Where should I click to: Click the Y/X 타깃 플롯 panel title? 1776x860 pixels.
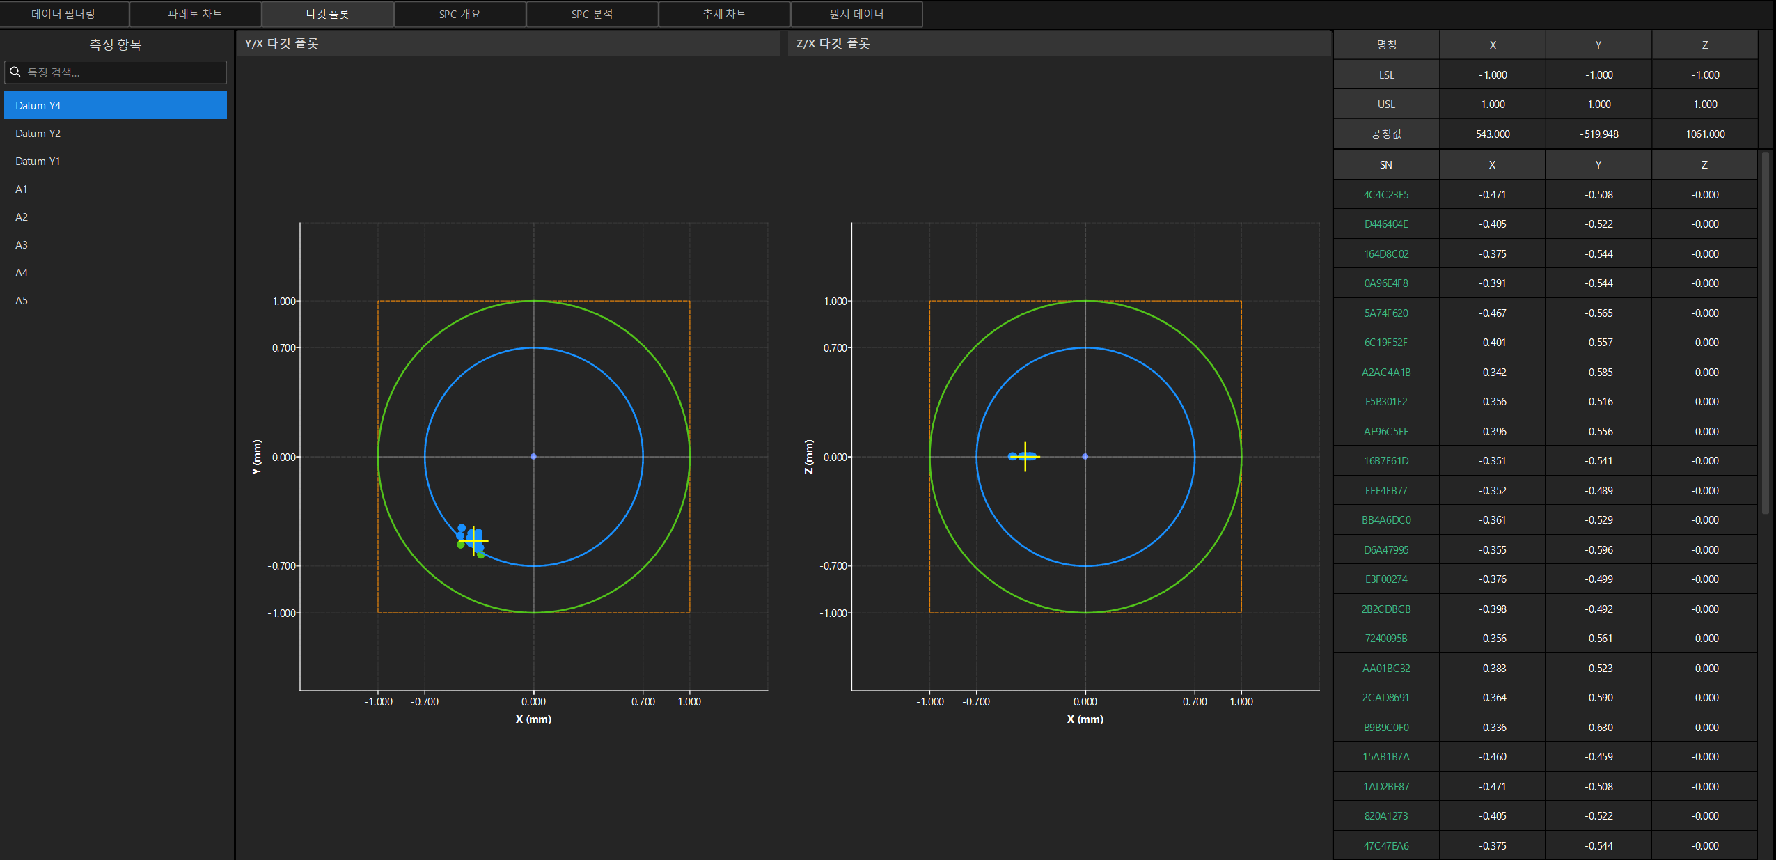pyautogui.click(x=281, y=43)
